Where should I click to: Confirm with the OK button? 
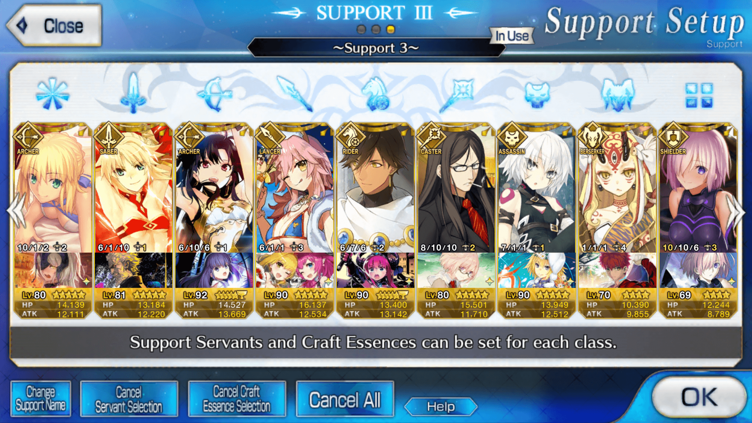tap(699, 397)
